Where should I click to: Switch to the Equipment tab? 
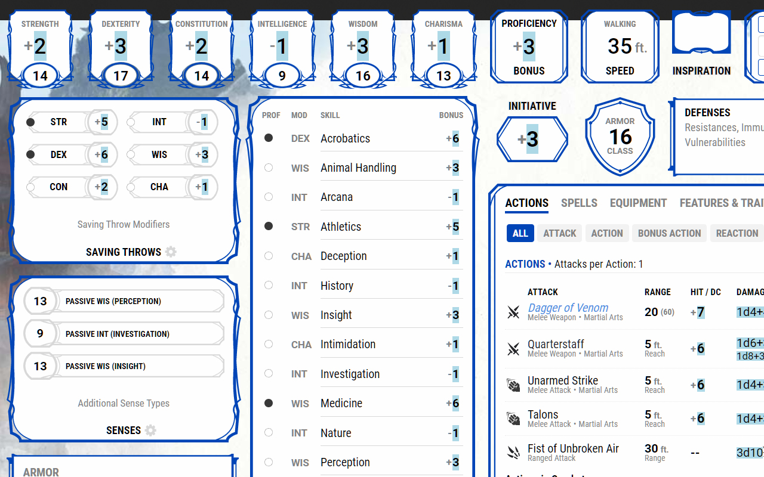coord(638,203)
